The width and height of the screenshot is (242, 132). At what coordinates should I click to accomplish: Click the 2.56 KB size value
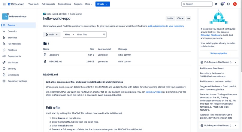pos(90,61)
